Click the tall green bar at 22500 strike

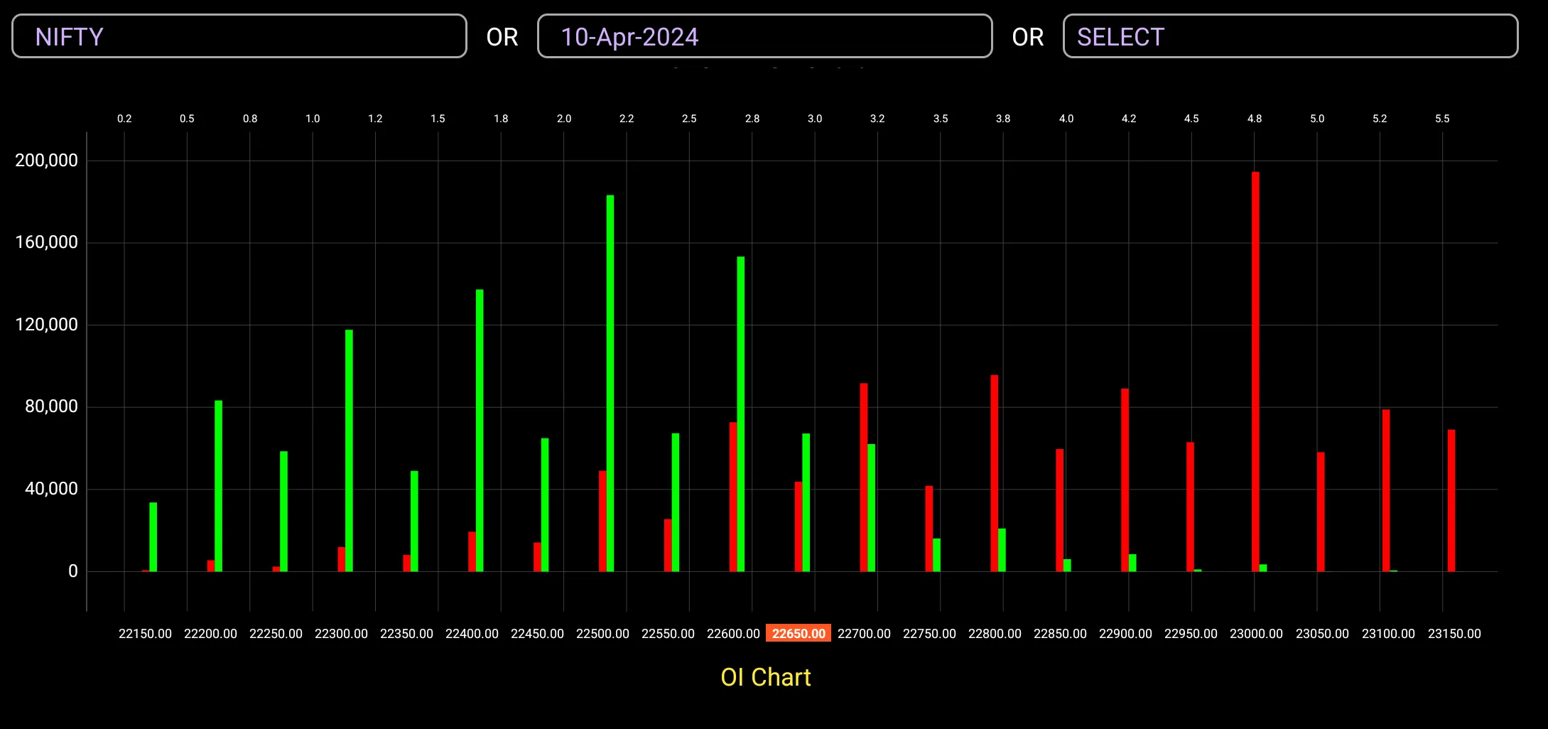pos(610,383)
